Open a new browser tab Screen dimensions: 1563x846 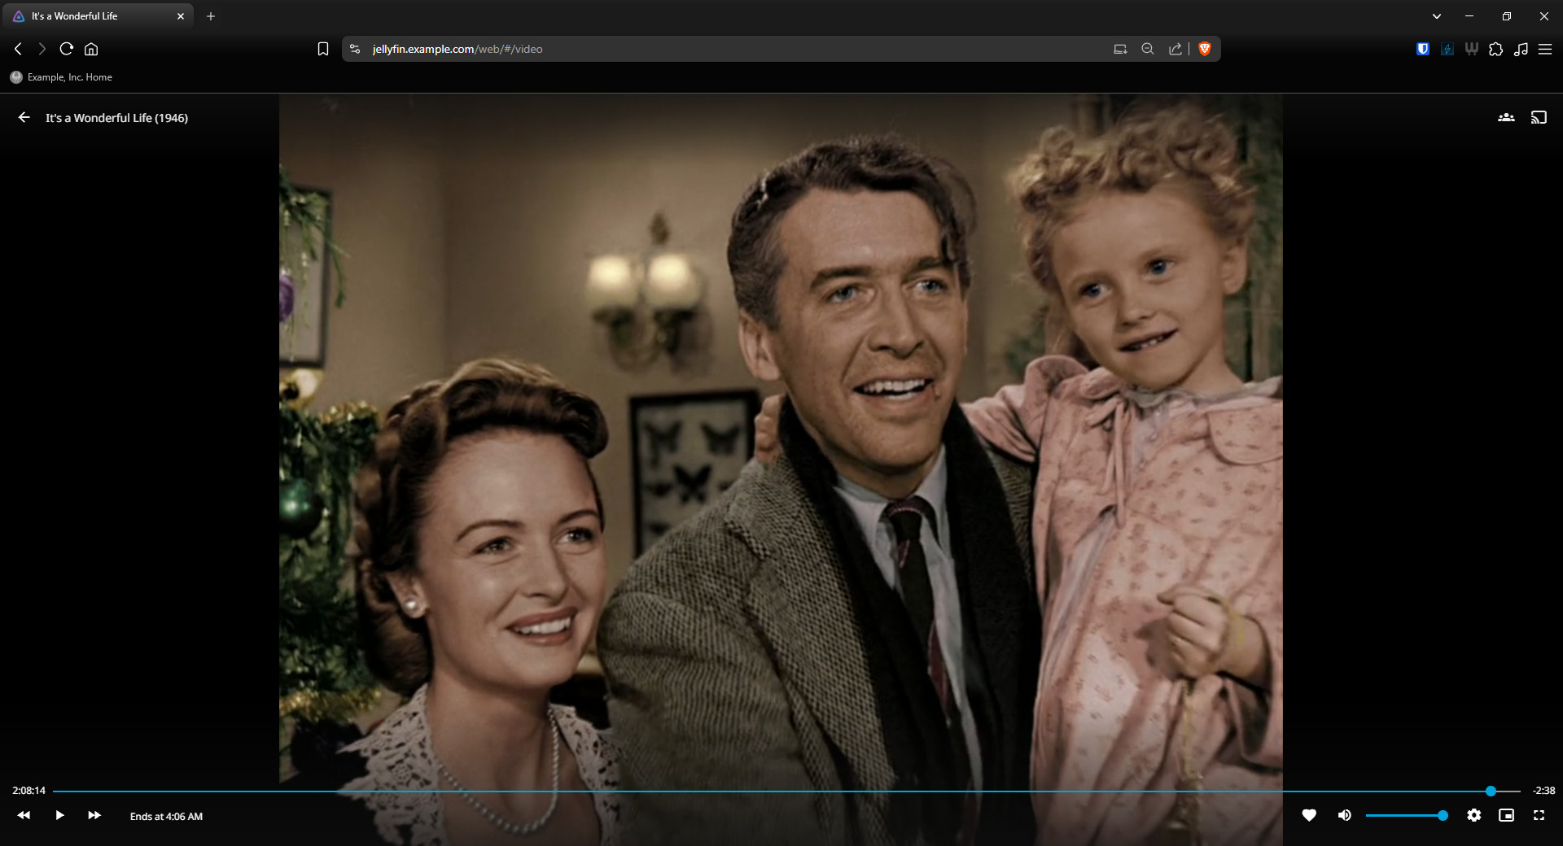tap(211, 16)
